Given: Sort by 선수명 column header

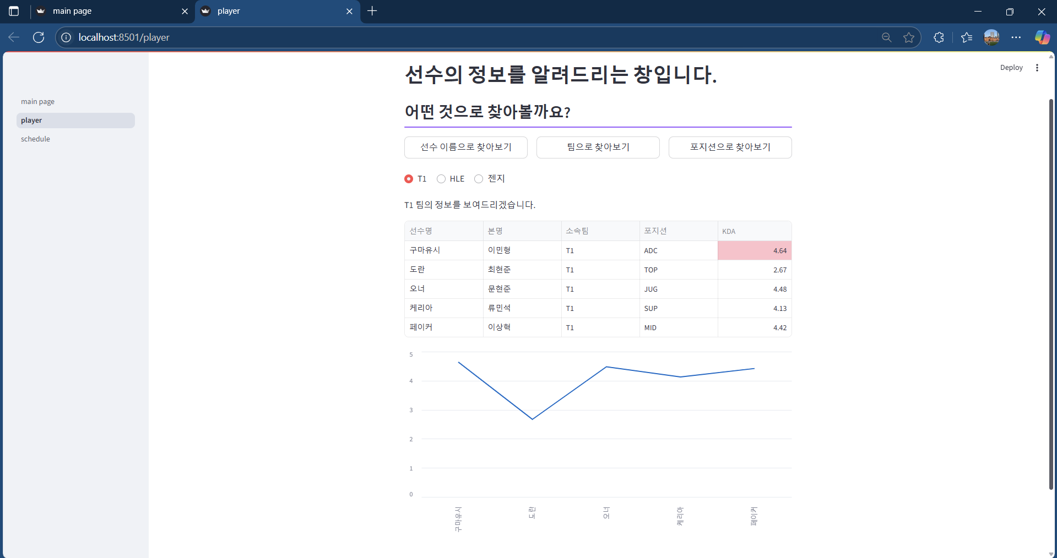Looking at the screenshot, I should pyautogui.click(x=444, y=231).
